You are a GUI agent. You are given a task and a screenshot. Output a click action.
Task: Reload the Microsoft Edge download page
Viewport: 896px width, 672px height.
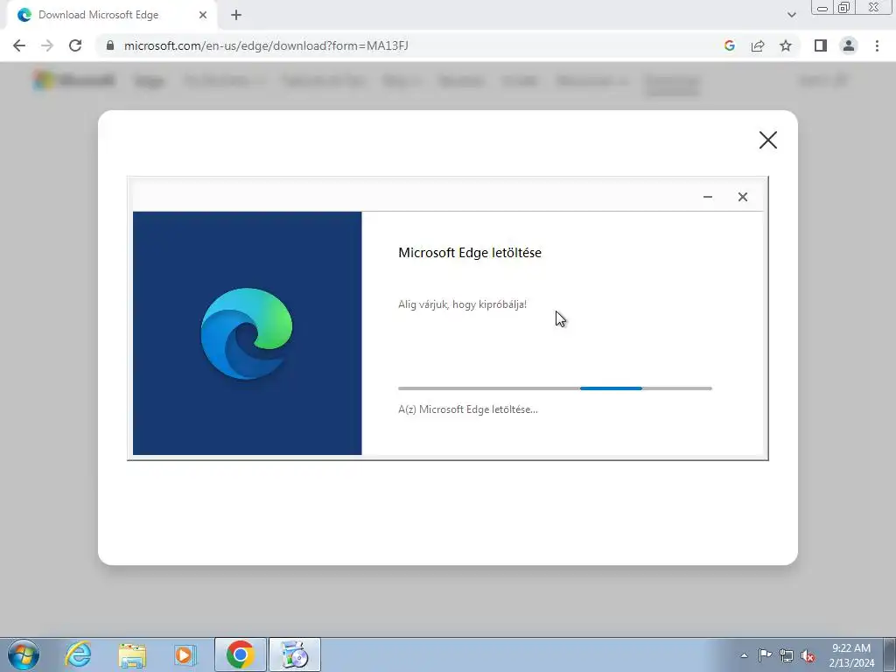coord(75,45)
